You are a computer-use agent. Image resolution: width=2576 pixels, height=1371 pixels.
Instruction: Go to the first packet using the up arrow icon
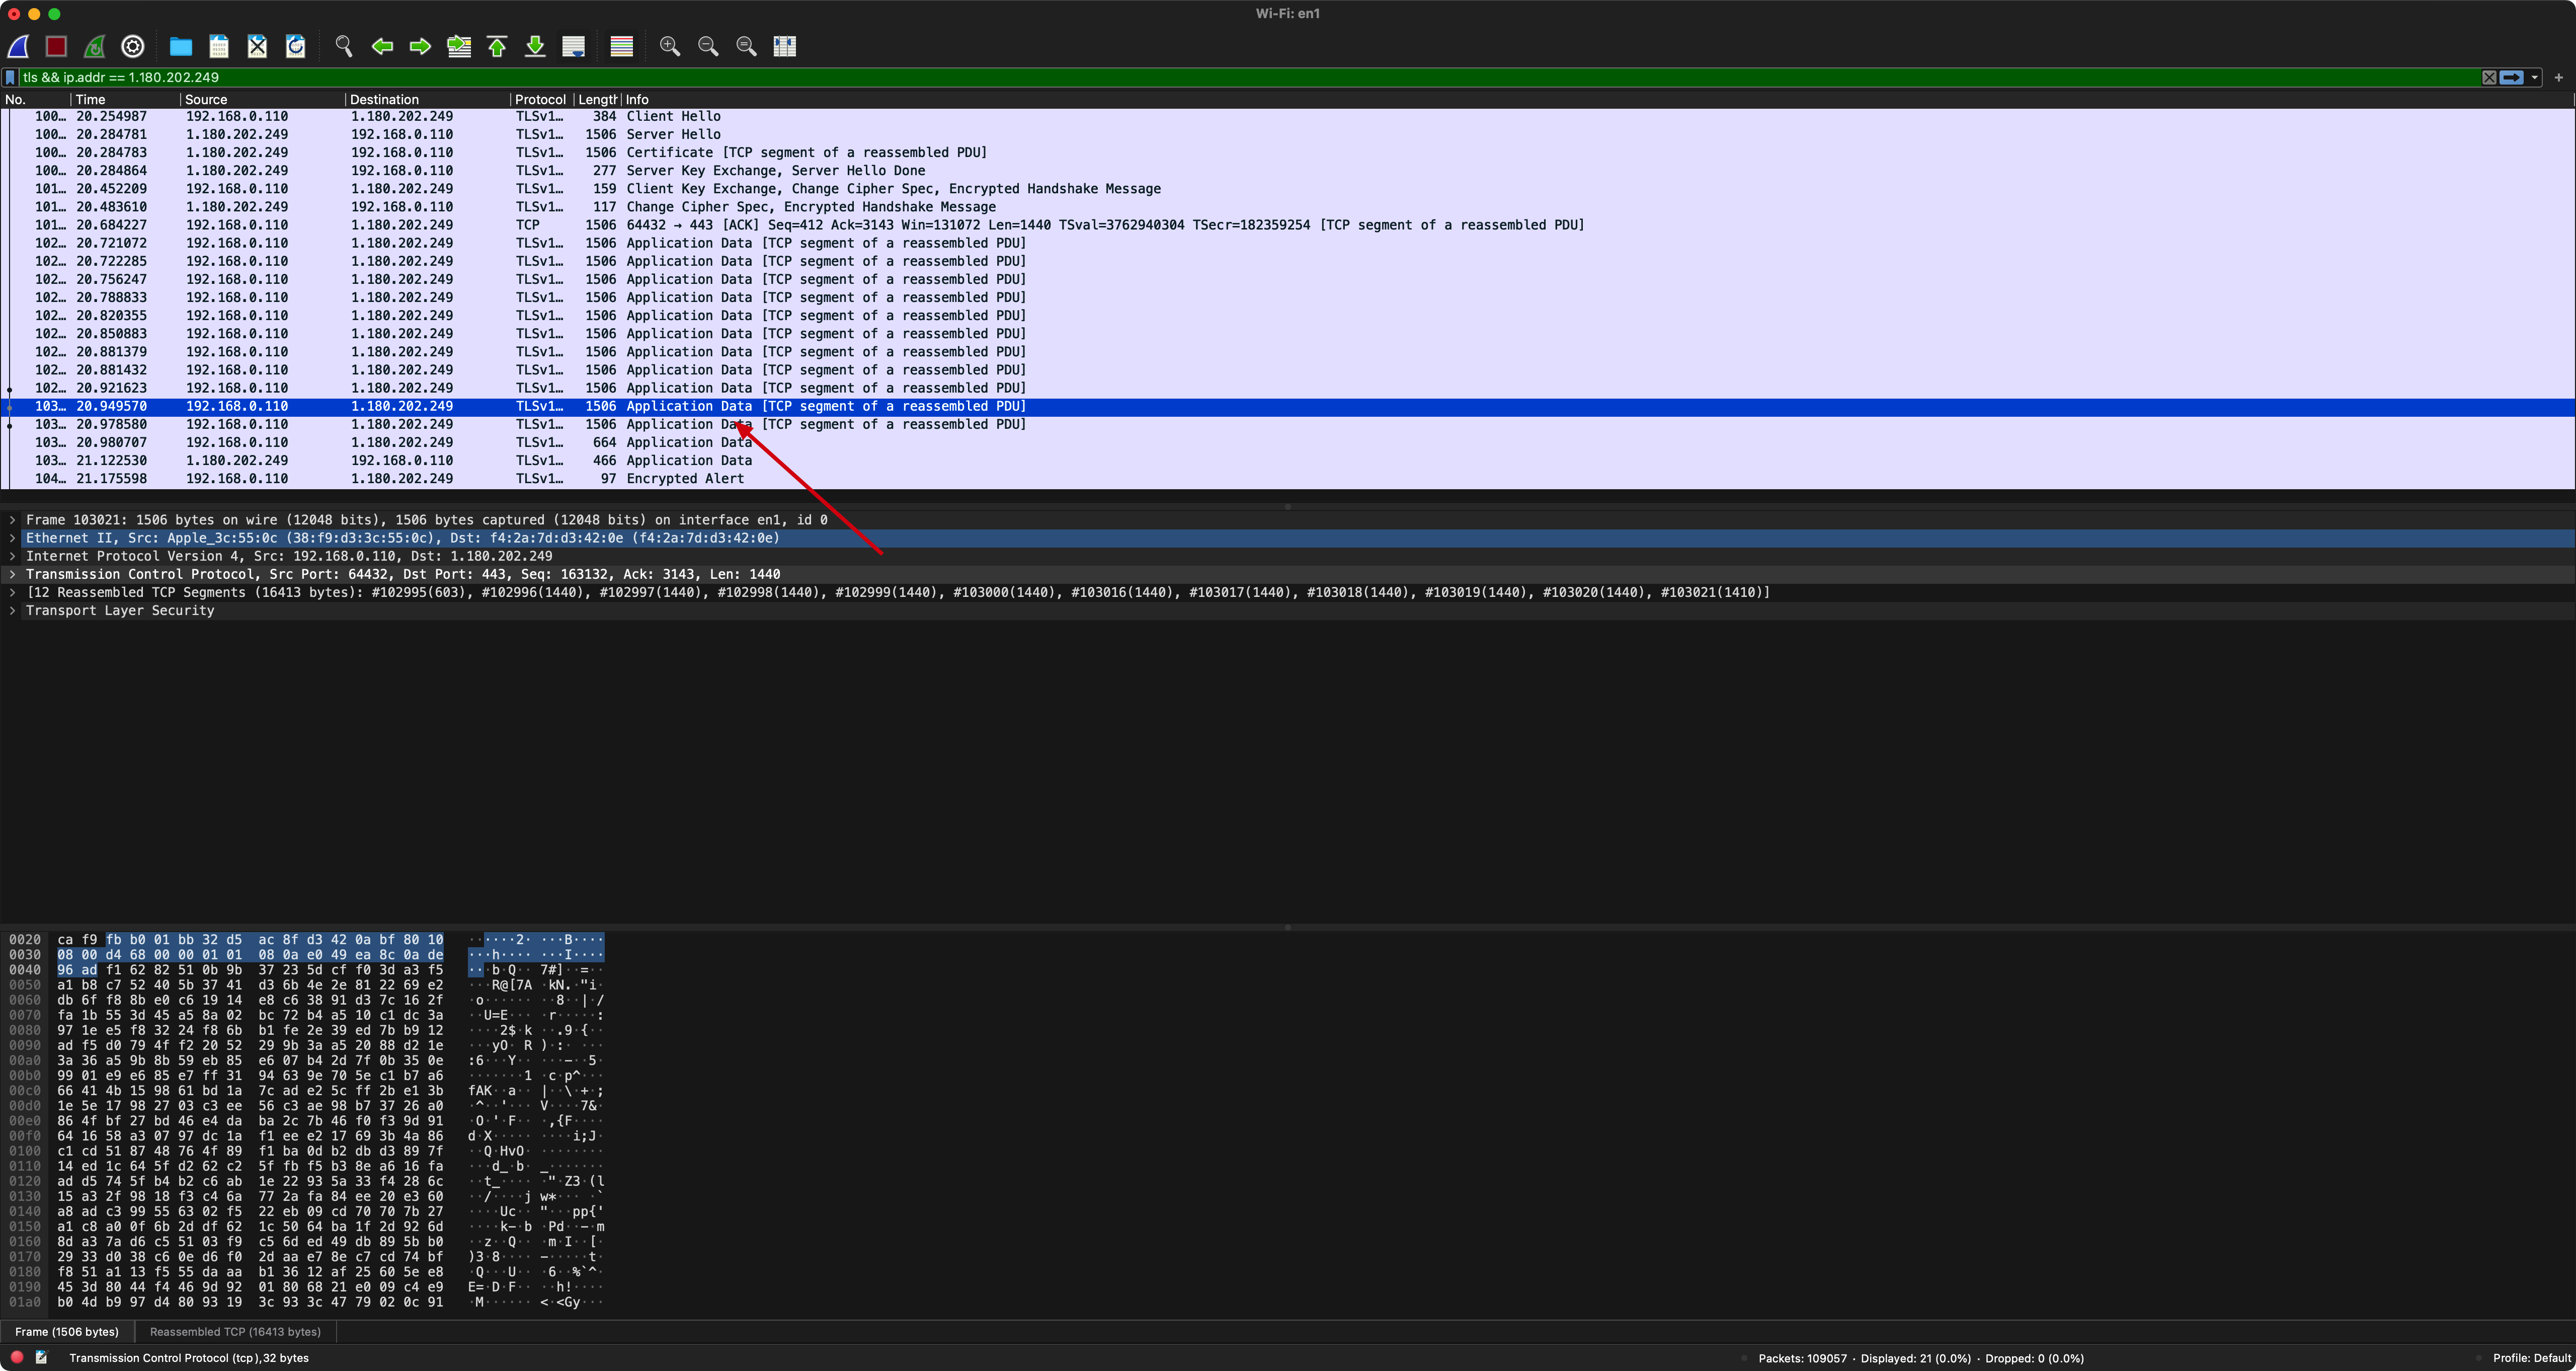point(497,46)
